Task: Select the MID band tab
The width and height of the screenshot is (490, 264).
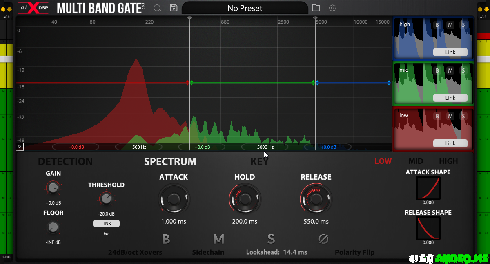Action: click(416, 161)
